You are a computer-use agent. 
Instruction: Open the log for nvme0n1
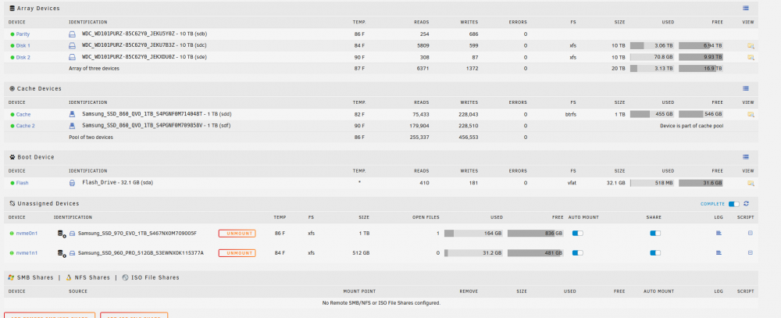(x=719, y=233)
